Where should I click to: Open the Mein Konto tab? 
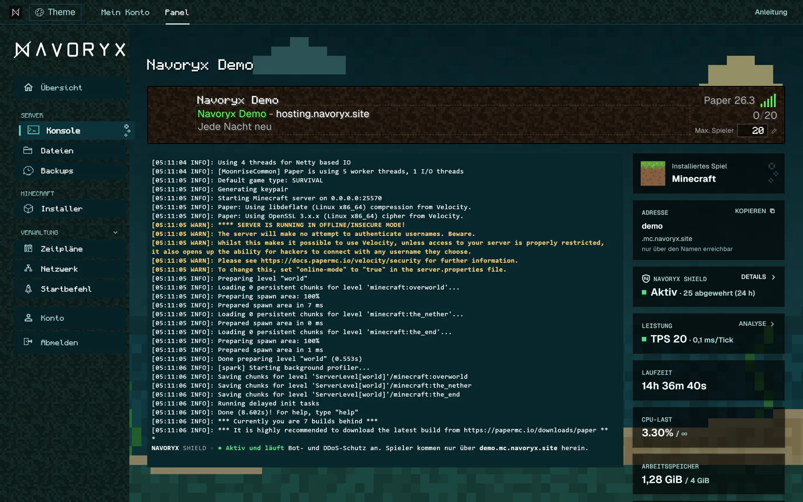click(125, 12)
